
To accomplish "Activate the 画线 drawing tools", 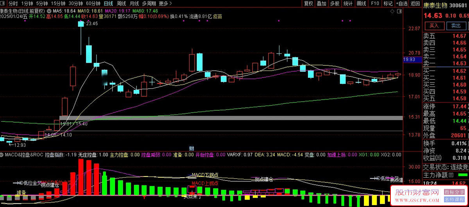I will [361, 4].
